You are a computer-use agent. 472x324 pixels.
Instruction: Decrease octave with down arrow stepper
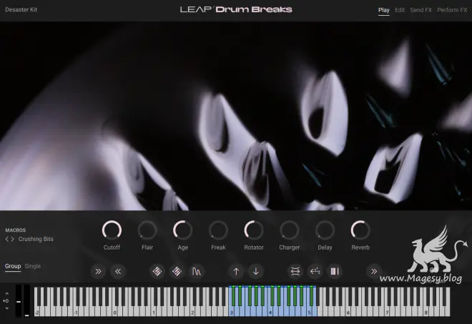6,309
